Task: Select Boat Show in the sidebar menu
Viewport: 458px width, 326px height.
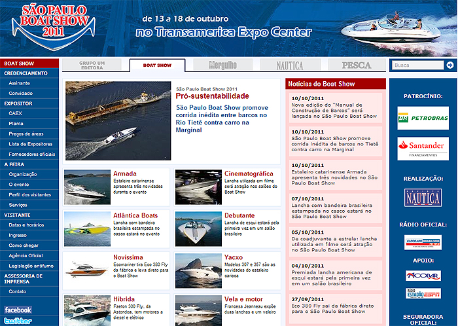Action: pyautogui.click(x=29, y=63)
